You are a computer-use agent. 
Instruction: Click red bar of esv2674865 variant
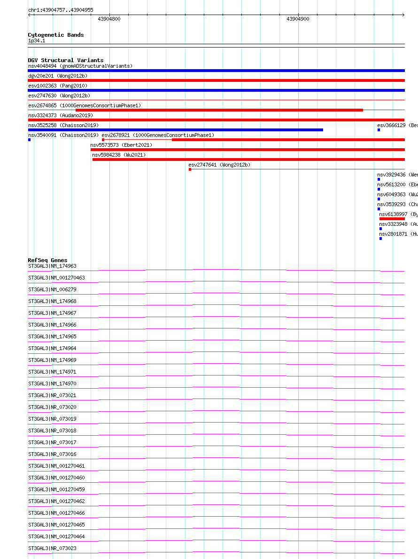219,110
